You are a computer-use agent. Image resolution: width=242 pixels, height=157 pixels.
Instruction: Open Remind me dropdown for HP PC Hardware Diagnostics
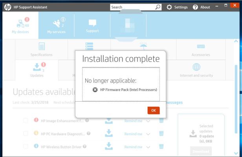pos(148,133)
